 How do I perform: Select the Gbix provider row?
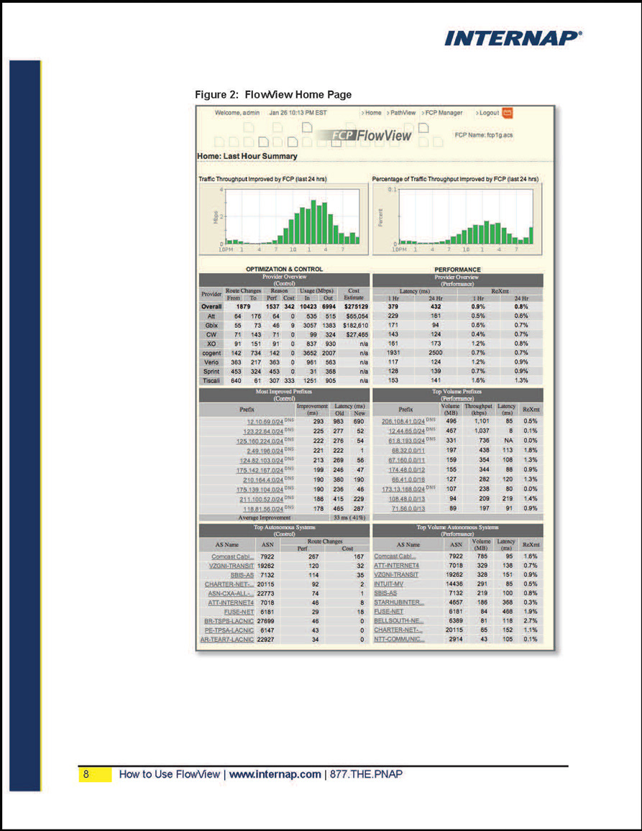click(284, 326)
